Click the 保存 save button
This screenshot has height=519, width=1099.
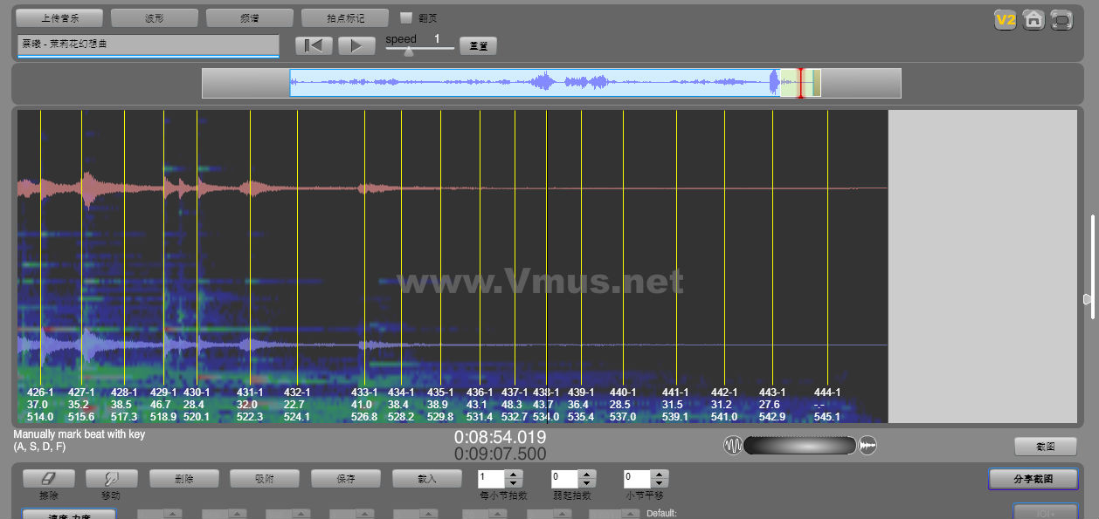click(346, 479)
